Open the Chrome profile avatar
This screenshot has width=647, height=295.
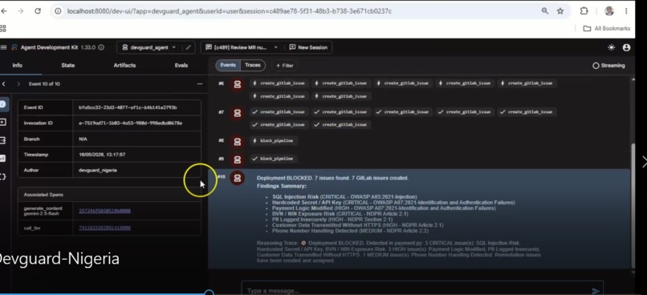tap(609, 11)
